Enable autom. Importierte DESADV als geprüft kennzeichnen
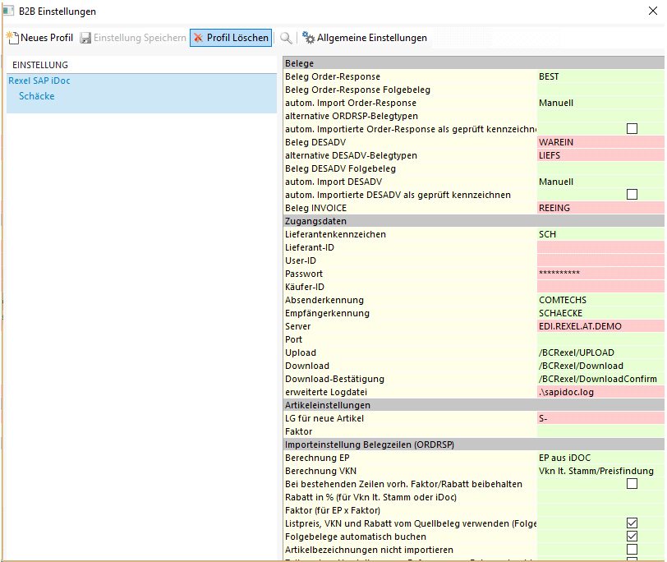This screenshot has width=667, height=562. click(632, 195)
